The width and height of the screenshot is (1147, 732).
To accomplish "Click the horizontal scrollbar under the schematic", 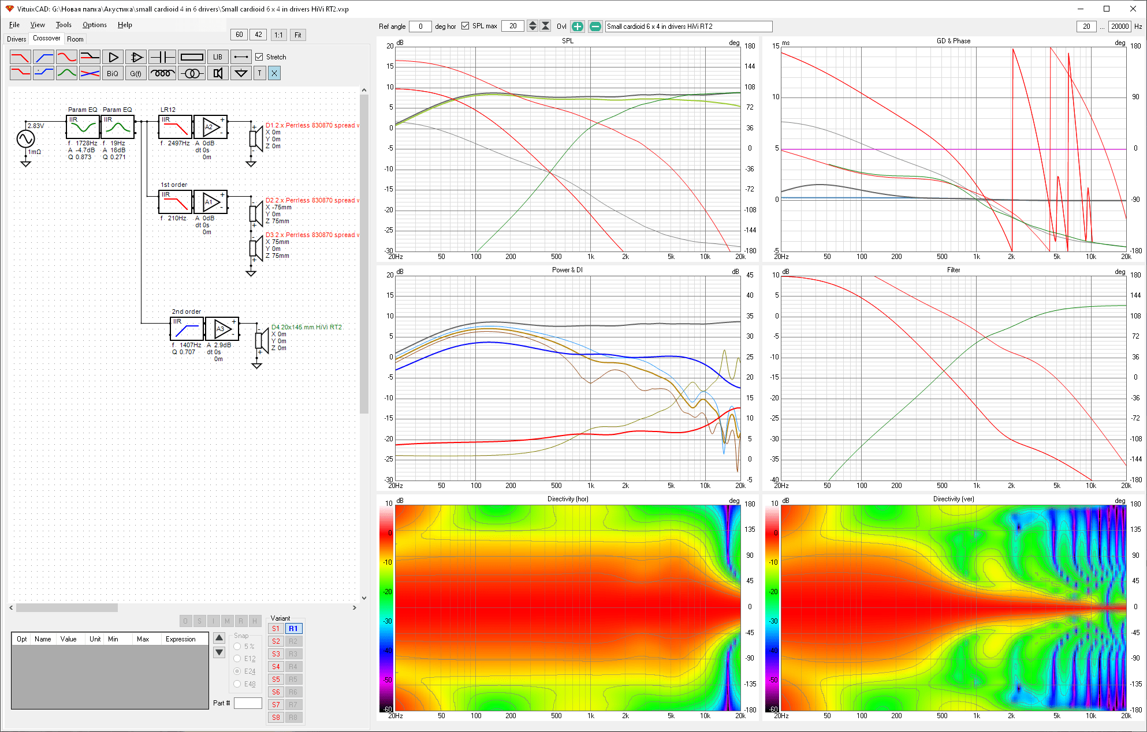I will 67,607.
